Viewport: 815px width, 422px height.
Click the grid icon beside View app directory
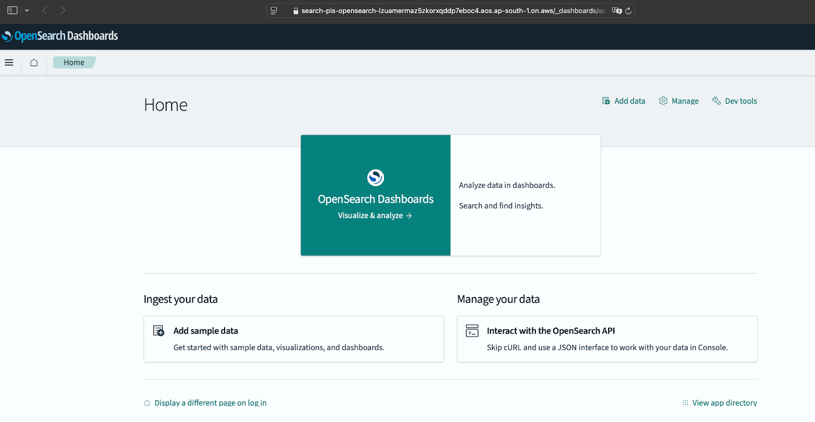(685, 403)
